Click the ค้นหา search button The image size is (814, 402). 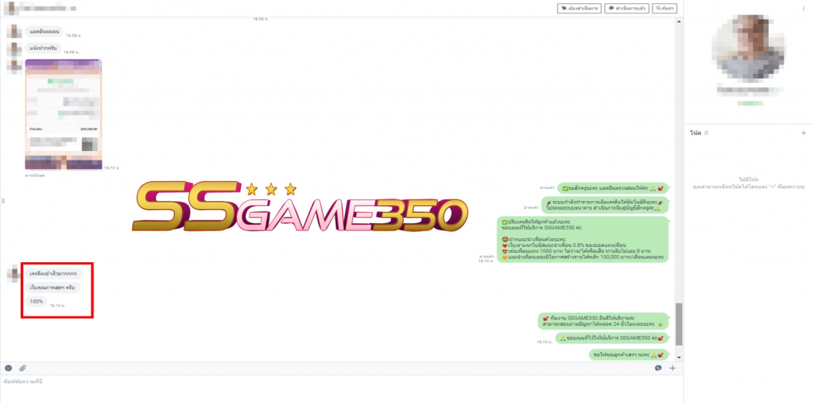[x=665, y=8]
